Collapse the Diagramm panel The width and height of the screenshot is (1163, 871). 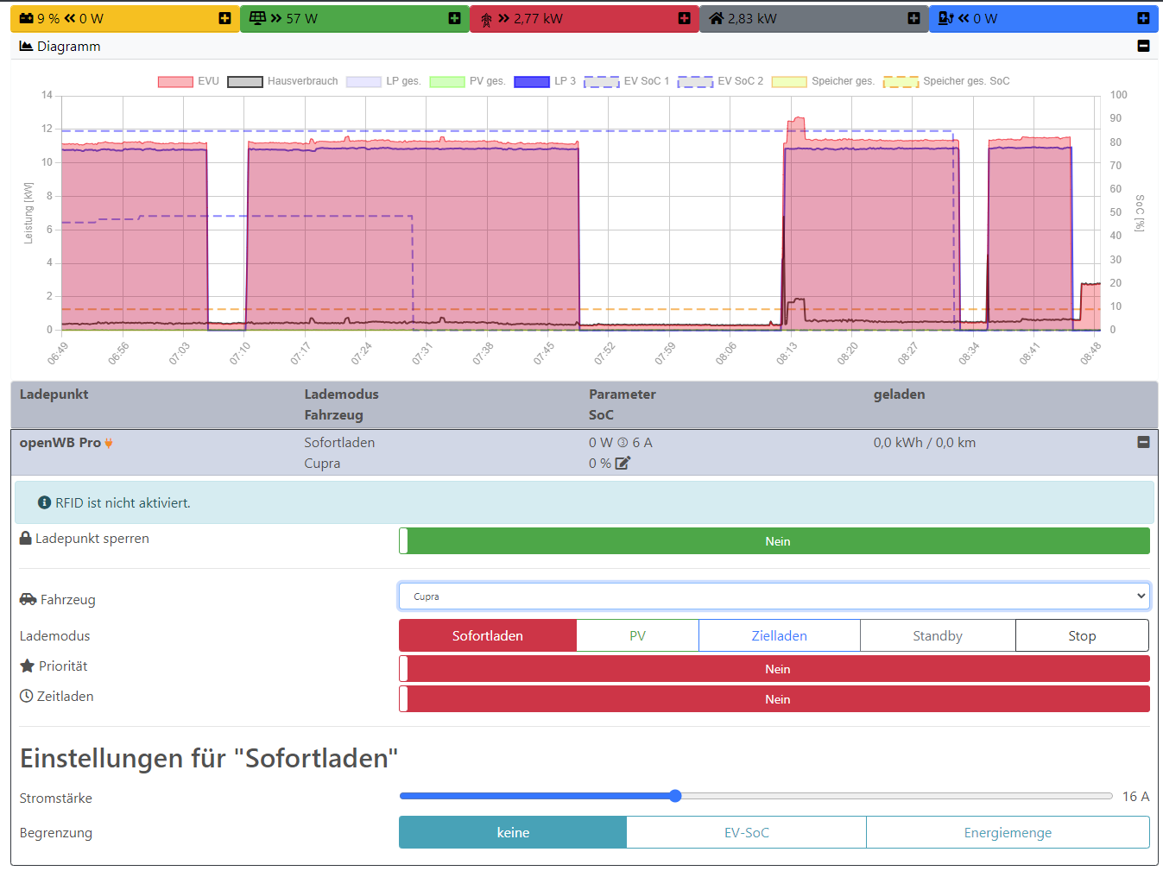[1143, 46]
